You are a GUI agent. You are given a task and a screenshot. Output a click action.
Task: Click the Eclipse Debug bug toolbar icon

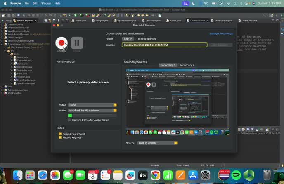(x=69, y=15)
